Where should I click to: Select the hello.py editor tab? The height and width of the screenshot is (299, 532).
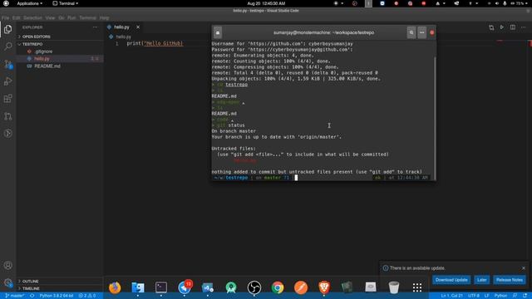pos(121,27)
